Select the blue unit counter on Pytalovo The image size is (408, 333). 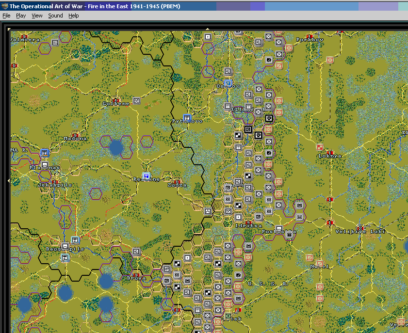(x=187, y=118)
